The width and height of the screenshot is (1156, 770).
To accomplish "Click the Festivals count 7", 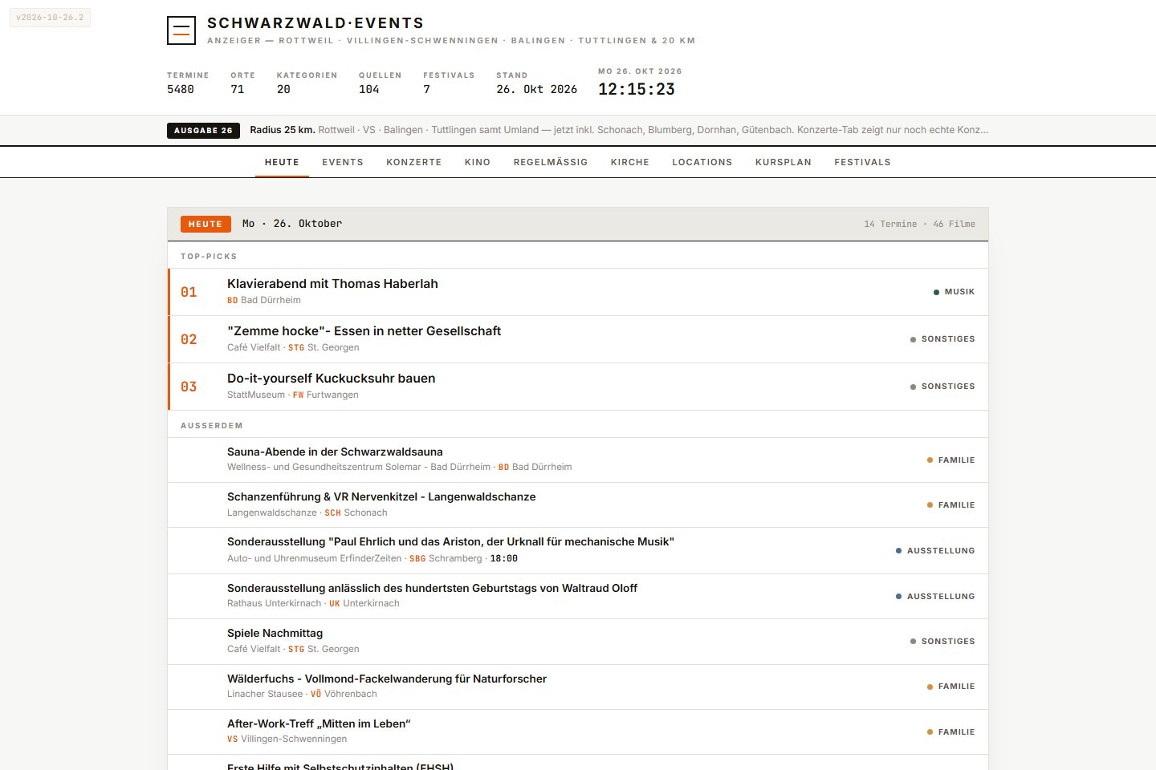I will click(426, 89).
